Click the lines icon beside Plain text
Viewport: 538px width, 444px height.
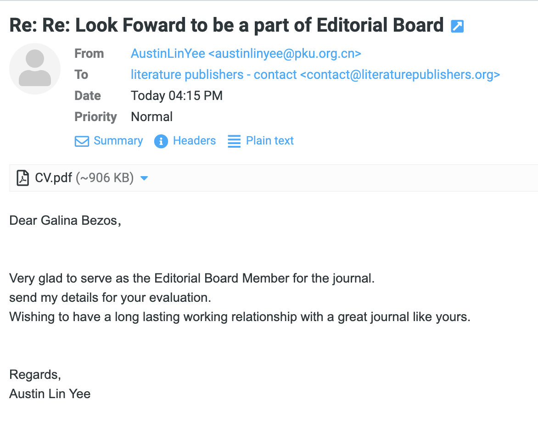234,141
